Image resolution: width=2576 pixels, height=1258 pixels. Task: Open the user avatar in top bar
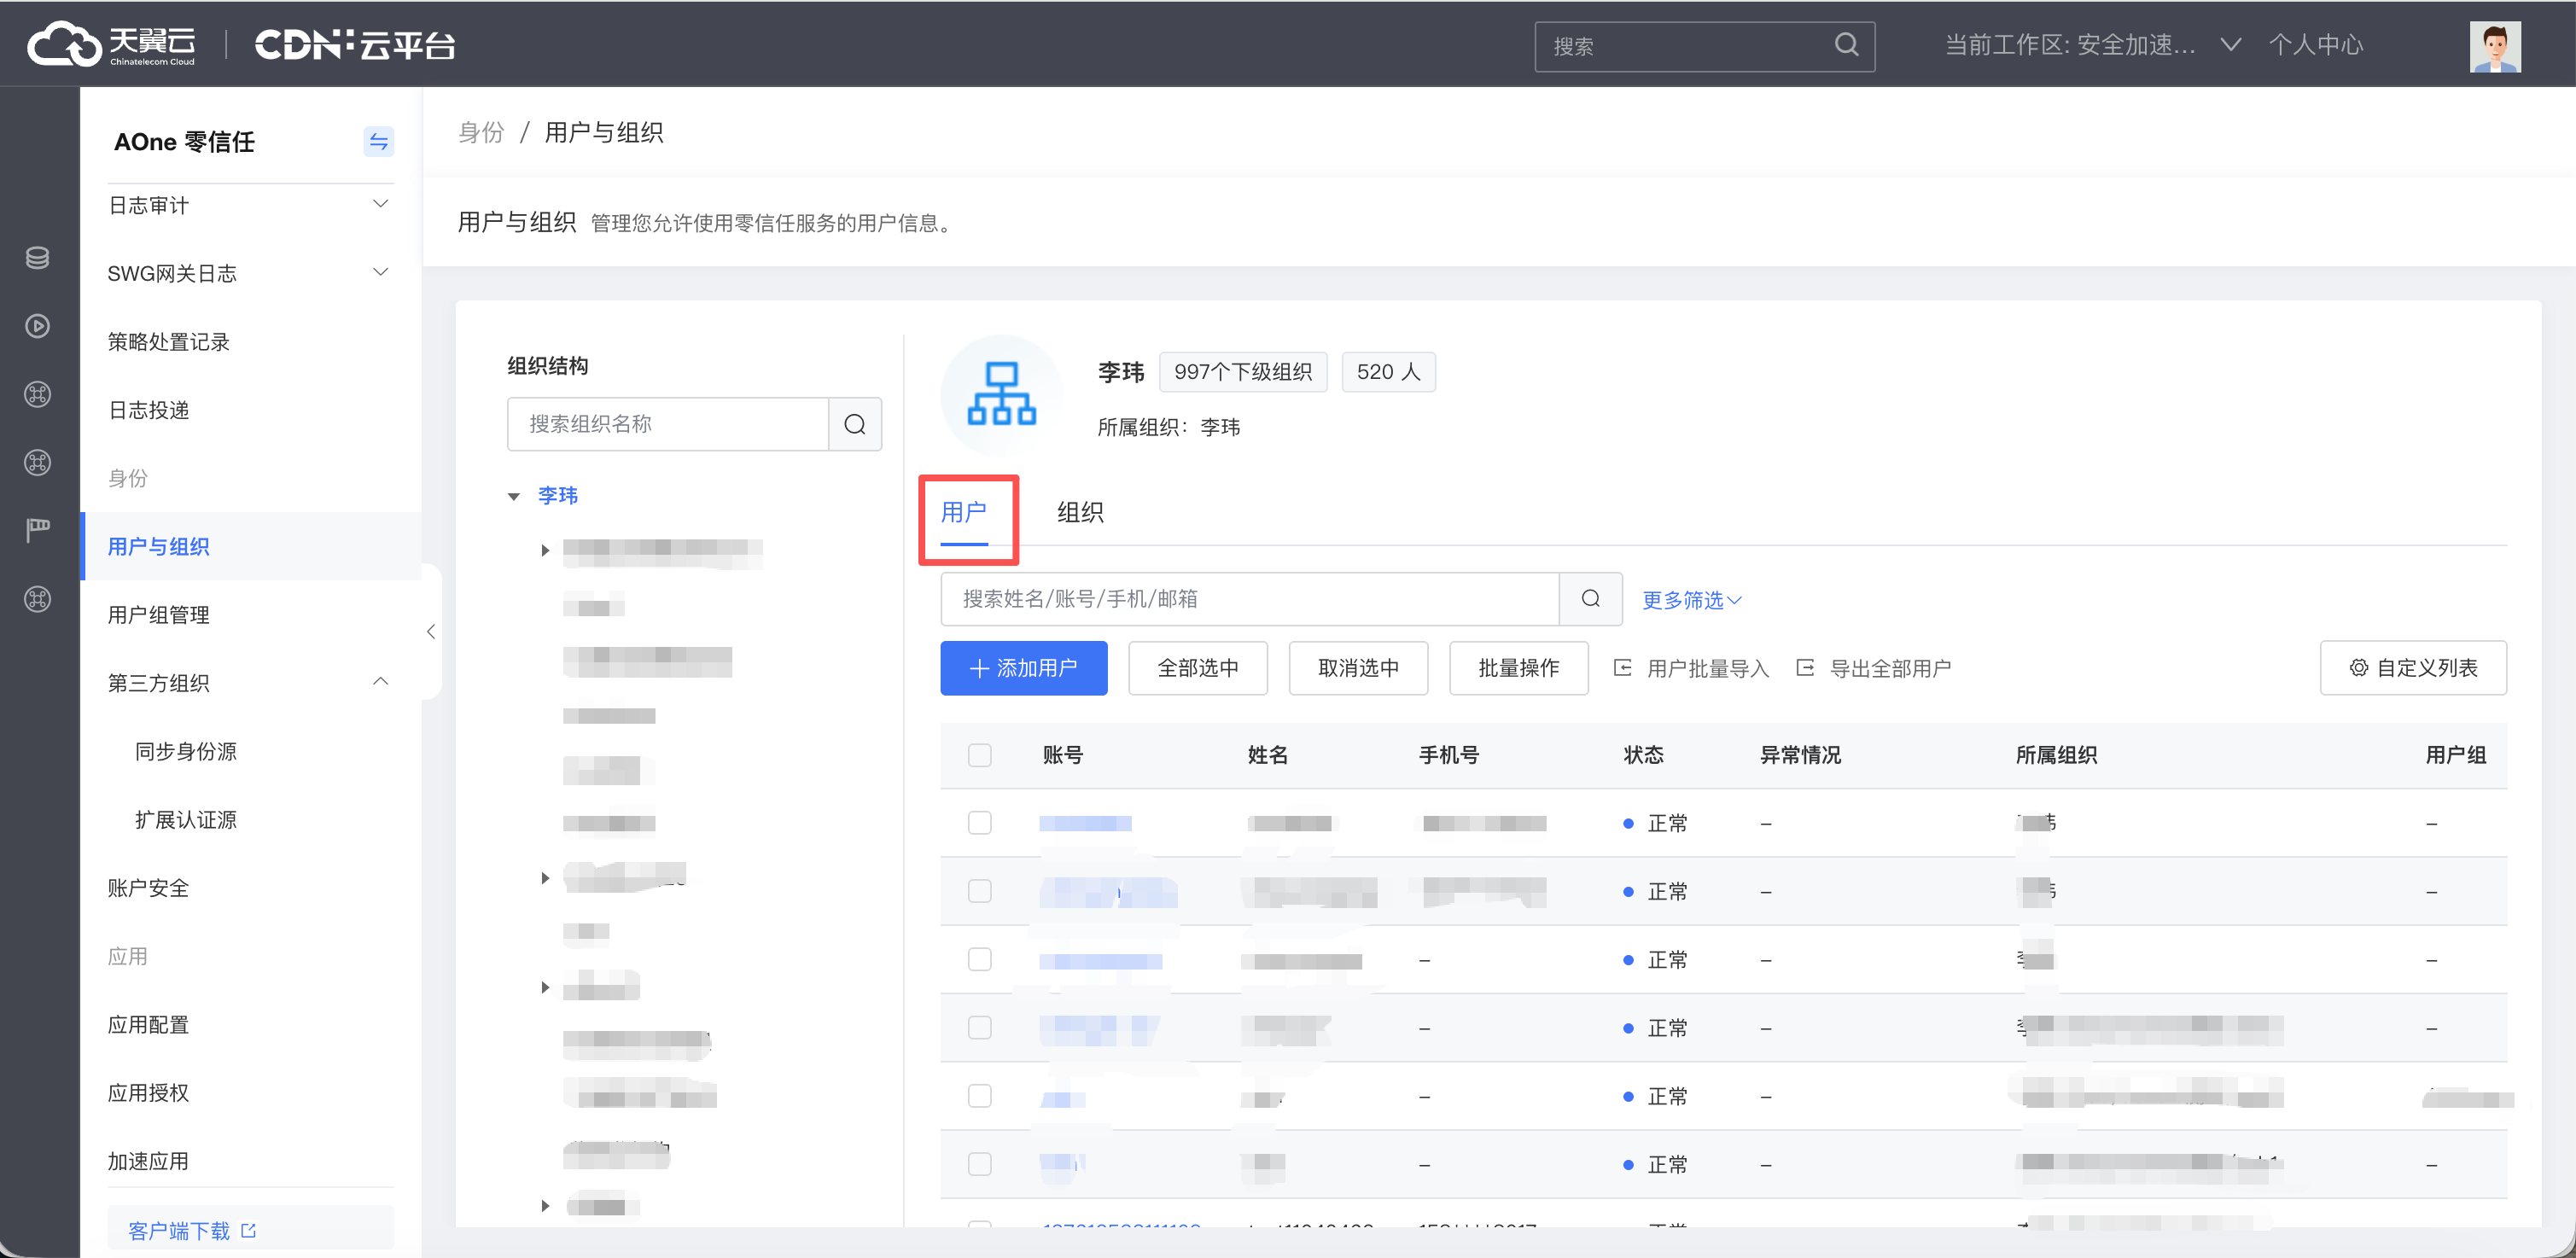tap(2494, 46)
